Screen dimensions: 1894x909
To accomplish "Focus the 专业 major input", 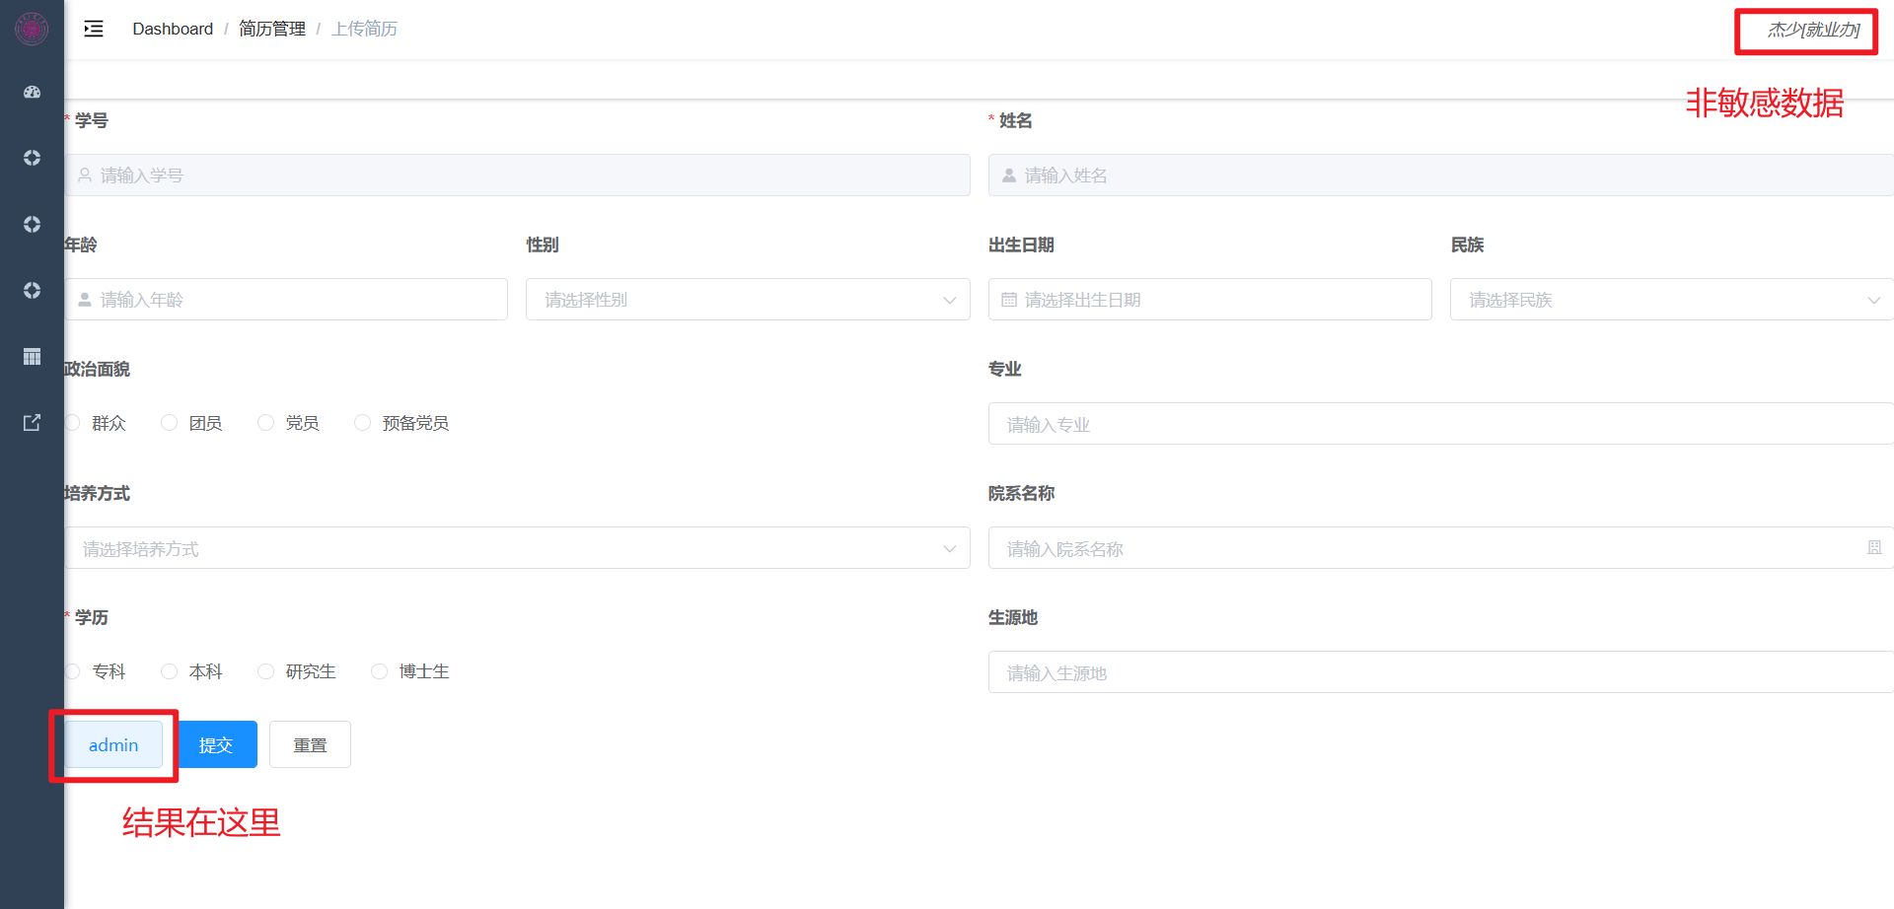I will coord(1441,424).
